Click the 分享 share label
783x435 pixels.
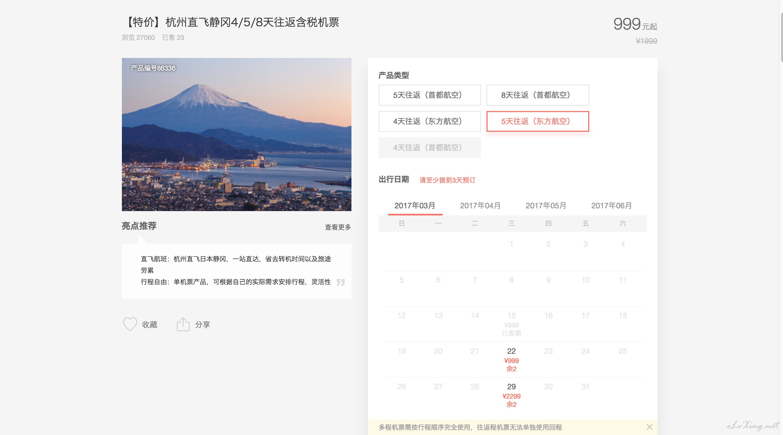pyautogui.click(x=203, y=324)
